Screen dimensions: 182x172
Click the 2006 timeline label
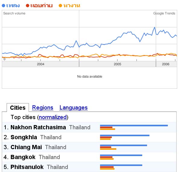click(x=166, y=64)
